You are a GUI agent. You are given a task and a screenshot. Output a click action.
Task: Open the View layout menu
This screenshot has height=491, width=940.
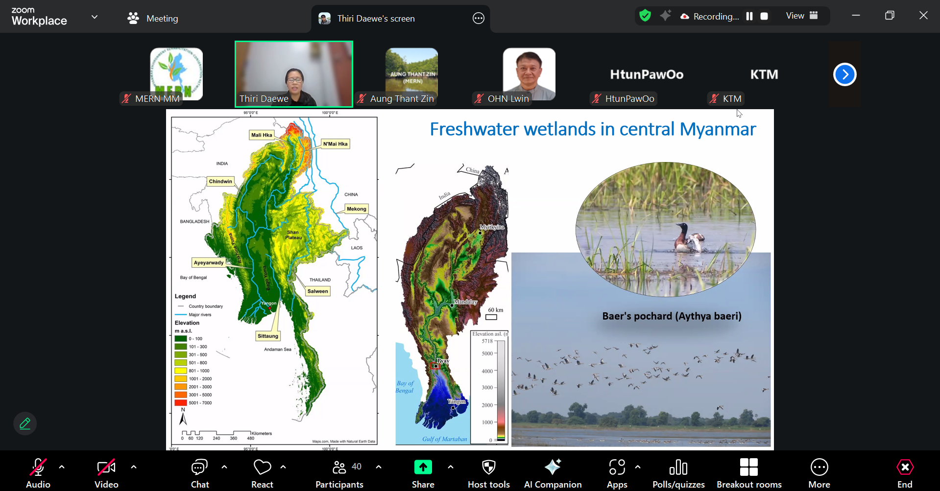click(x=801, y=16)
